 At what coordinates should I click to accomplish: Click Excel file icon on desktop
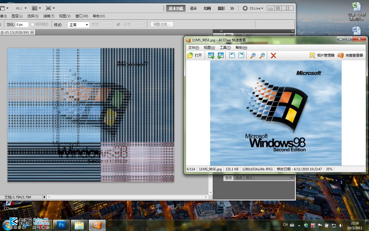(x=357, y=12)
